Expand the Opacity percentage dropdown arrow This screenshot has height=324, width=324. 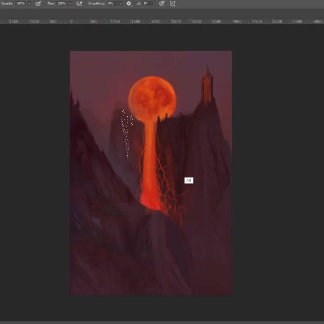tap(29, 3)
